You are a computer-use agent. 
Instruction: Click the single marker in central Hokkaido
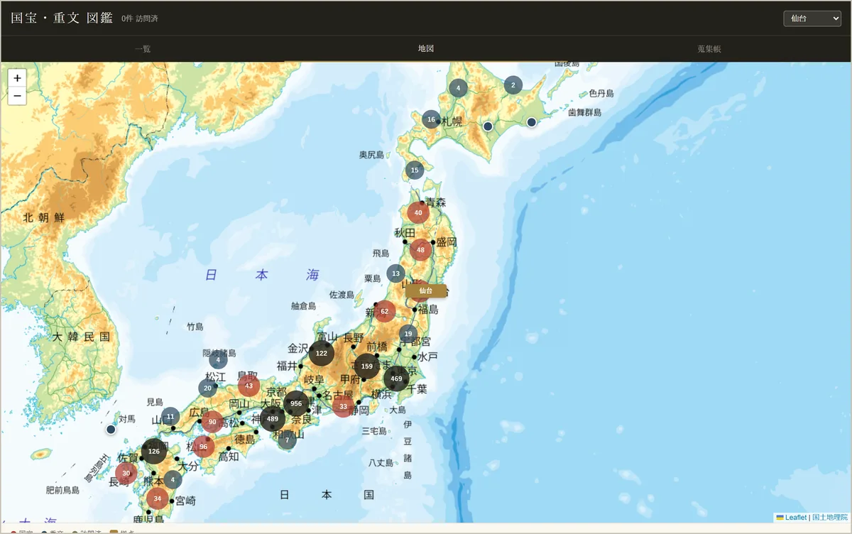(x=488, y=126)
